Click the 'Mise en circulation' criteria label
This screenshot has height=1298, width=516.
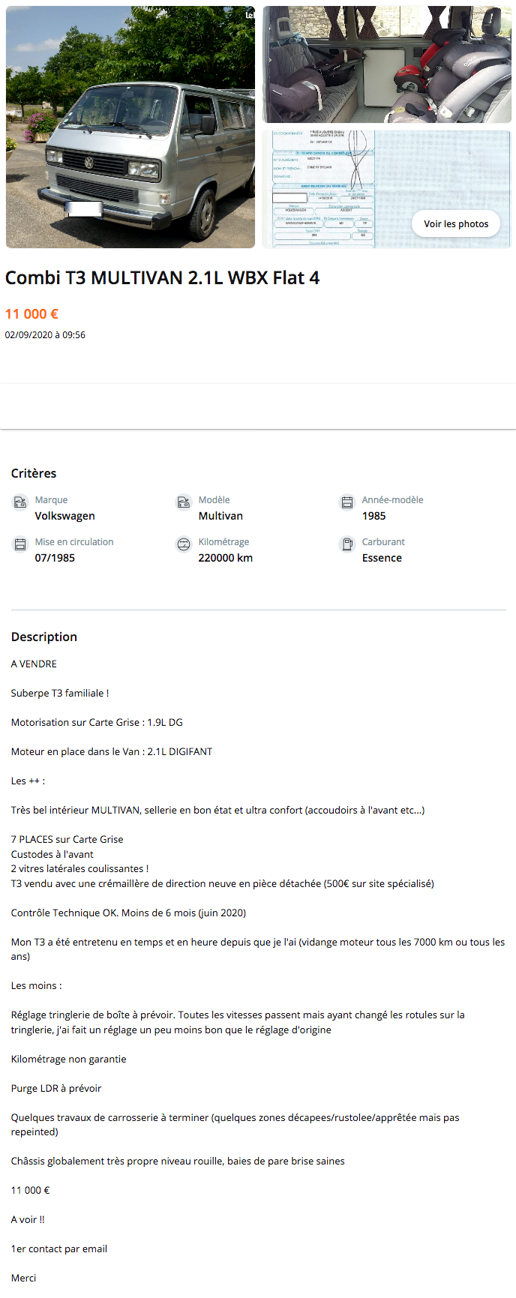(x=74, y=542)
